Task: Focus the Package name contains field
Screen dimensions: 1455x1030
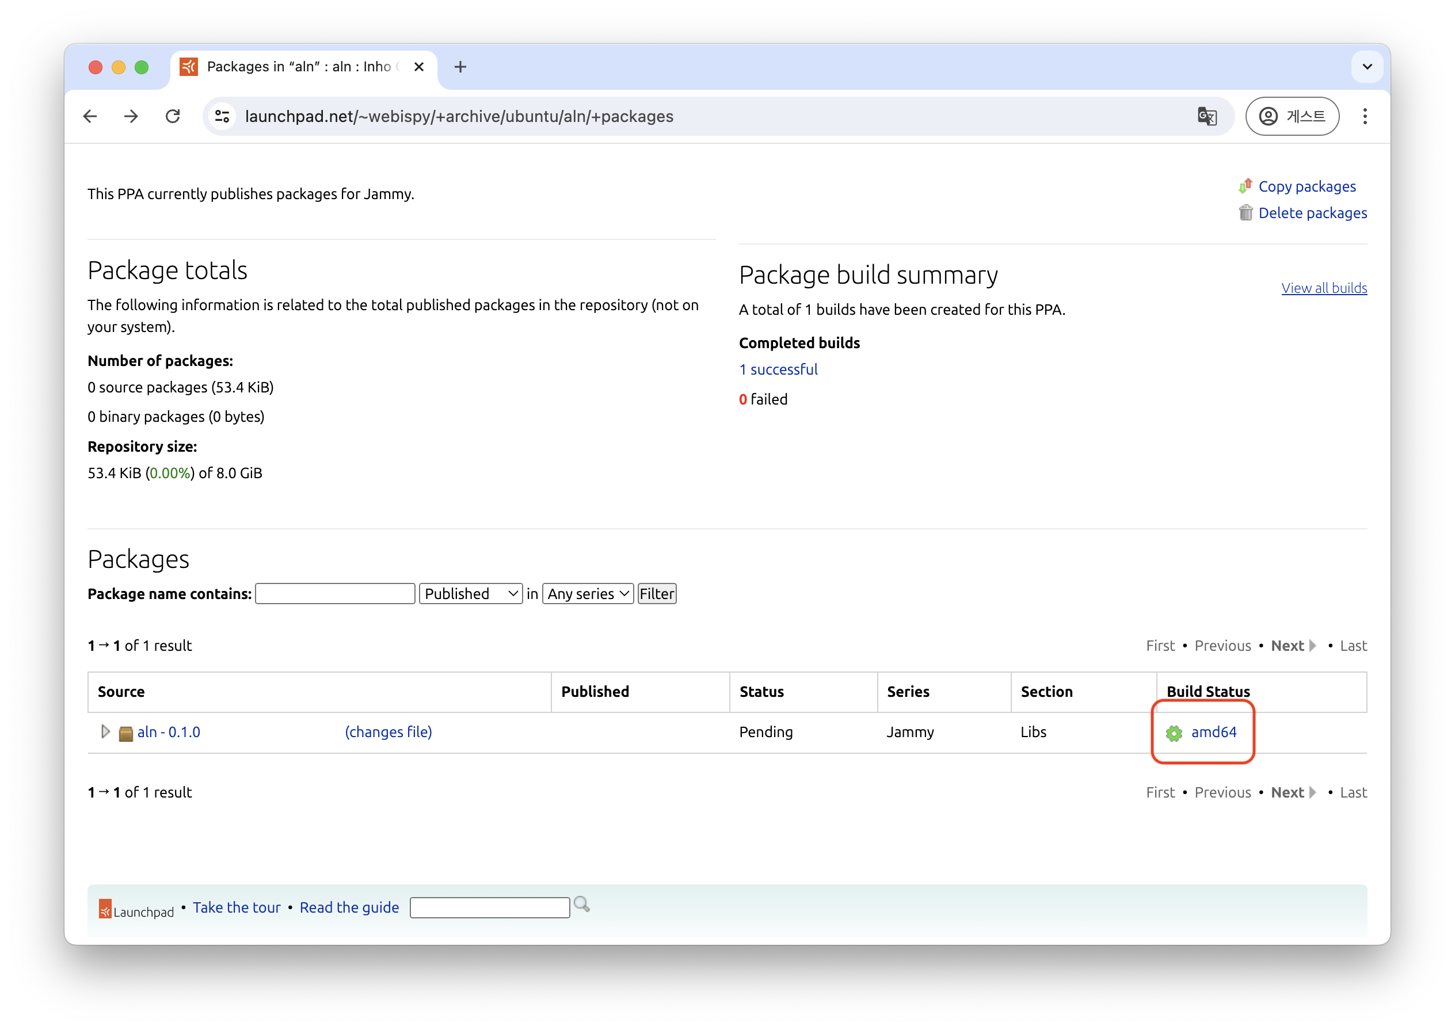Action: [x=335, y=594]
